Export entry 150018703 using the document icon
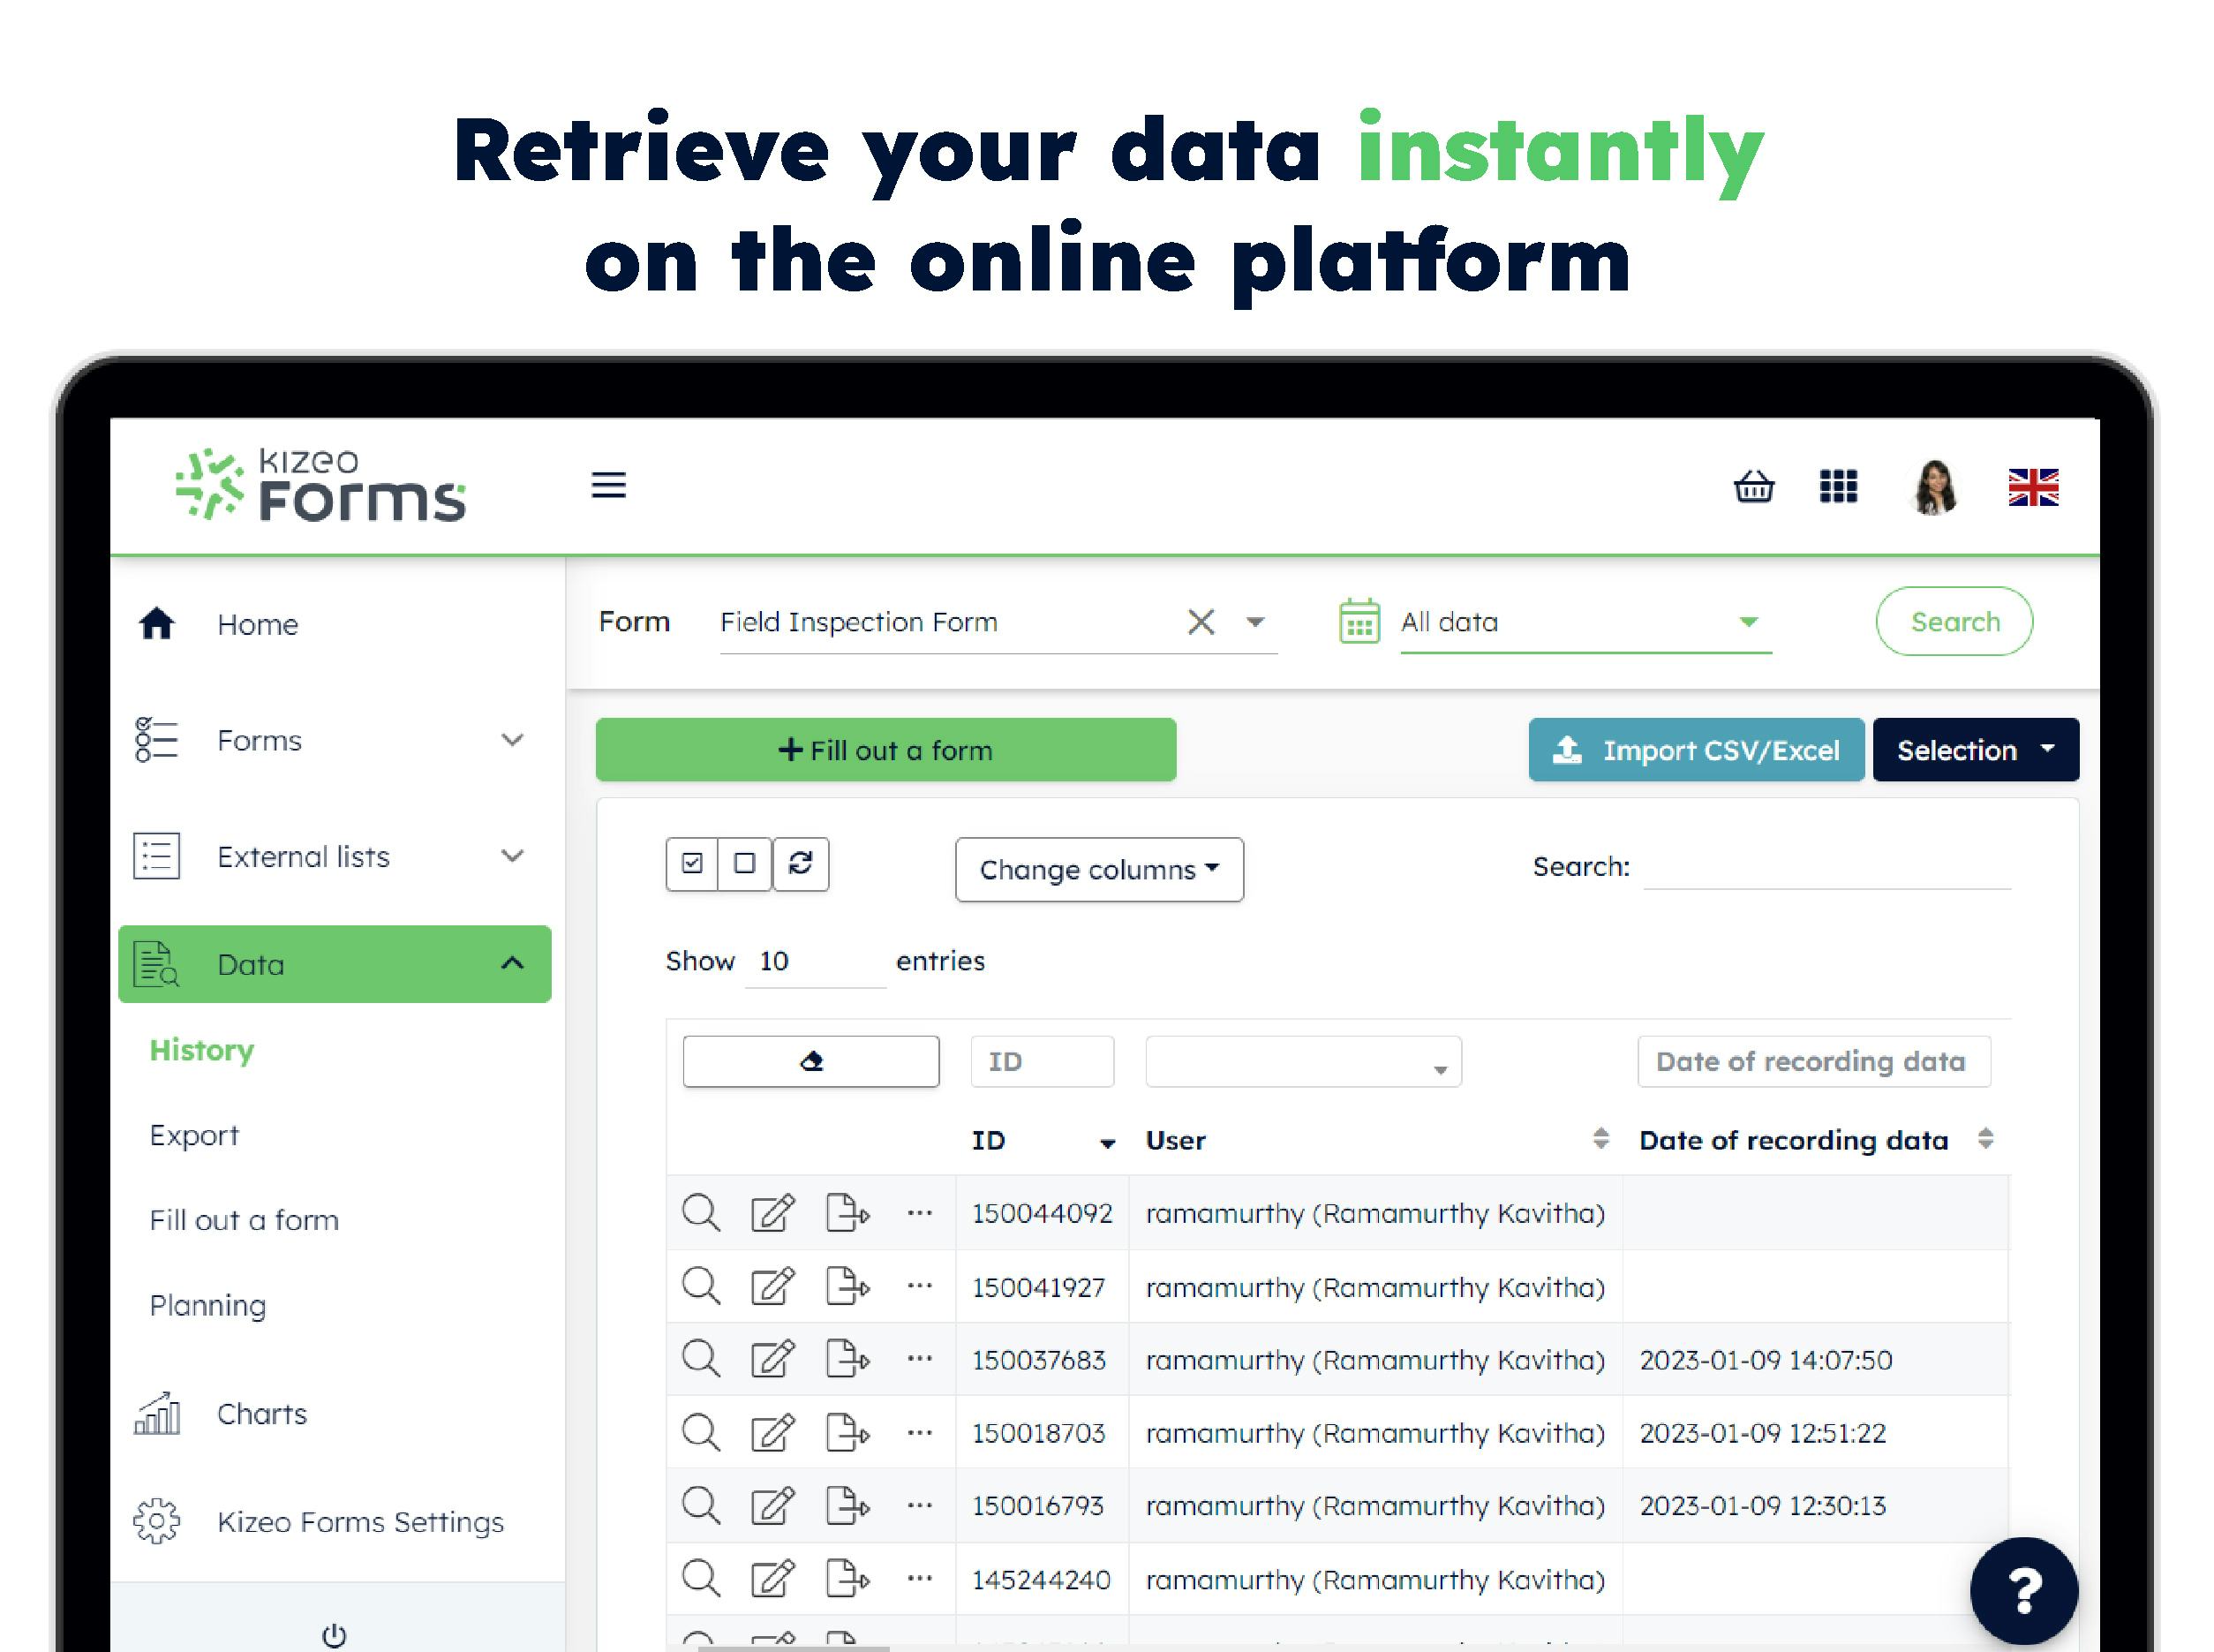 (846, 1432)
